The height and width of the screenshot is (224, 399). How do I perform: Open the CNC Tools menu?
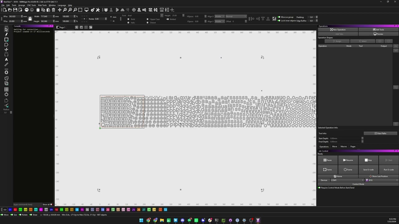[x=31, y=5]
